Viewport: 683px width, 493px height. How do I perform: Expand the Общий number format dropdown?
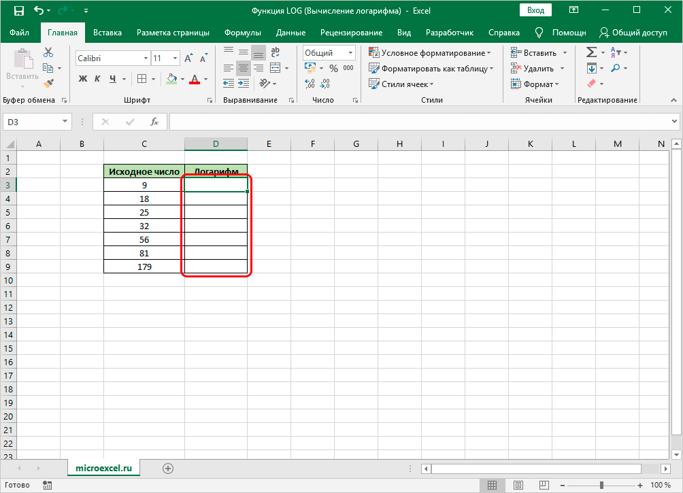[350, 52]
